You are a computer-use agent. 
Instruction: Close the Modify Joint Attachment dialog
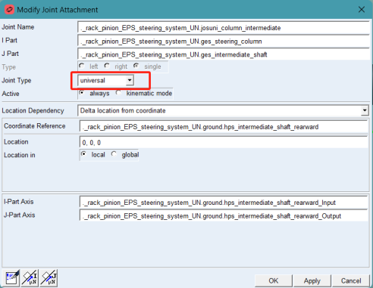[x=362, y=10]
